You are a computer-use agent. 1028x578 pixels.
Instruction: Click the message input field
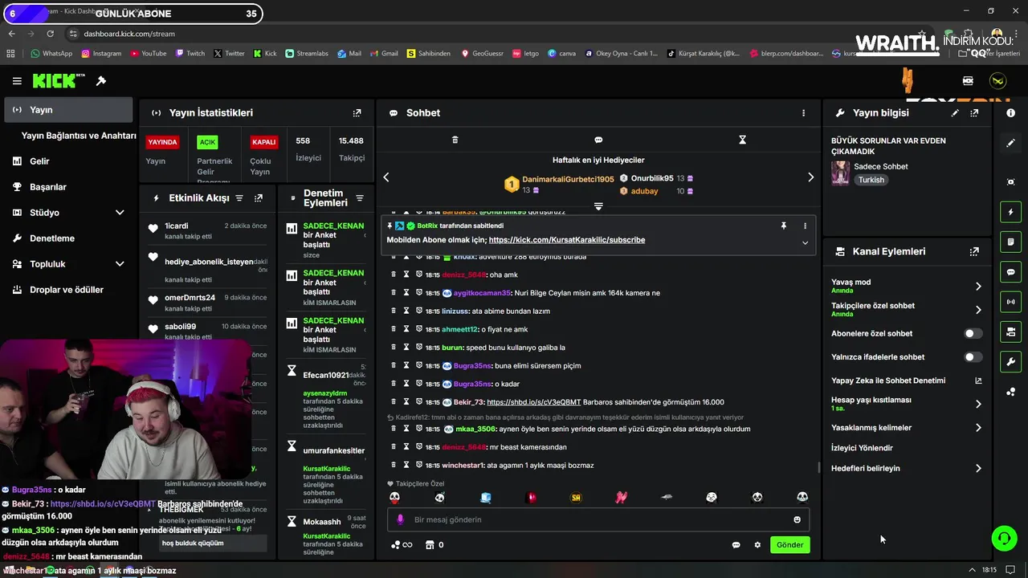pos(598,519)
